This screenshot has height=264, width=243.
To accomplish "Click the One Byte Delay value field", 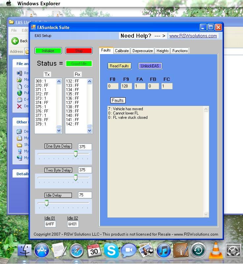I will 85,147.
